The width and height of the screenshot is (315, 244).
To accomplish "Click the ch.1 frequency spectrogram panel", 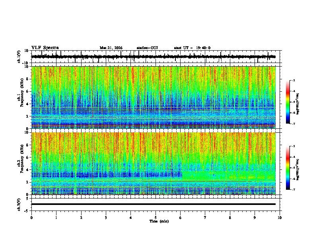I will [156, 97].
